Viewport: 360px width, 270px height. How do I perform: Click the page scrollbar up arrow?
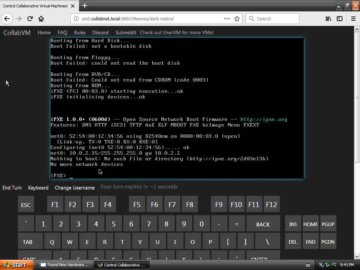click(357, 29)
